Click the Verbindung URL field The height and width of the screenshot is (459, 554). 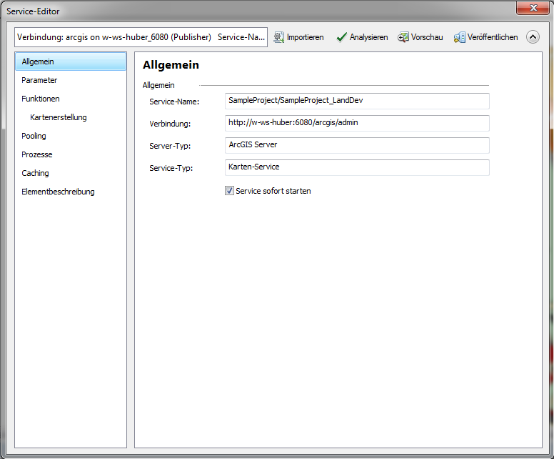coord(356,123)
